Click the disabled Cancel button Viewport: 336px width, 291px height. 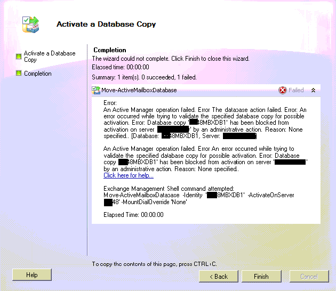click(x=309, y=277)
